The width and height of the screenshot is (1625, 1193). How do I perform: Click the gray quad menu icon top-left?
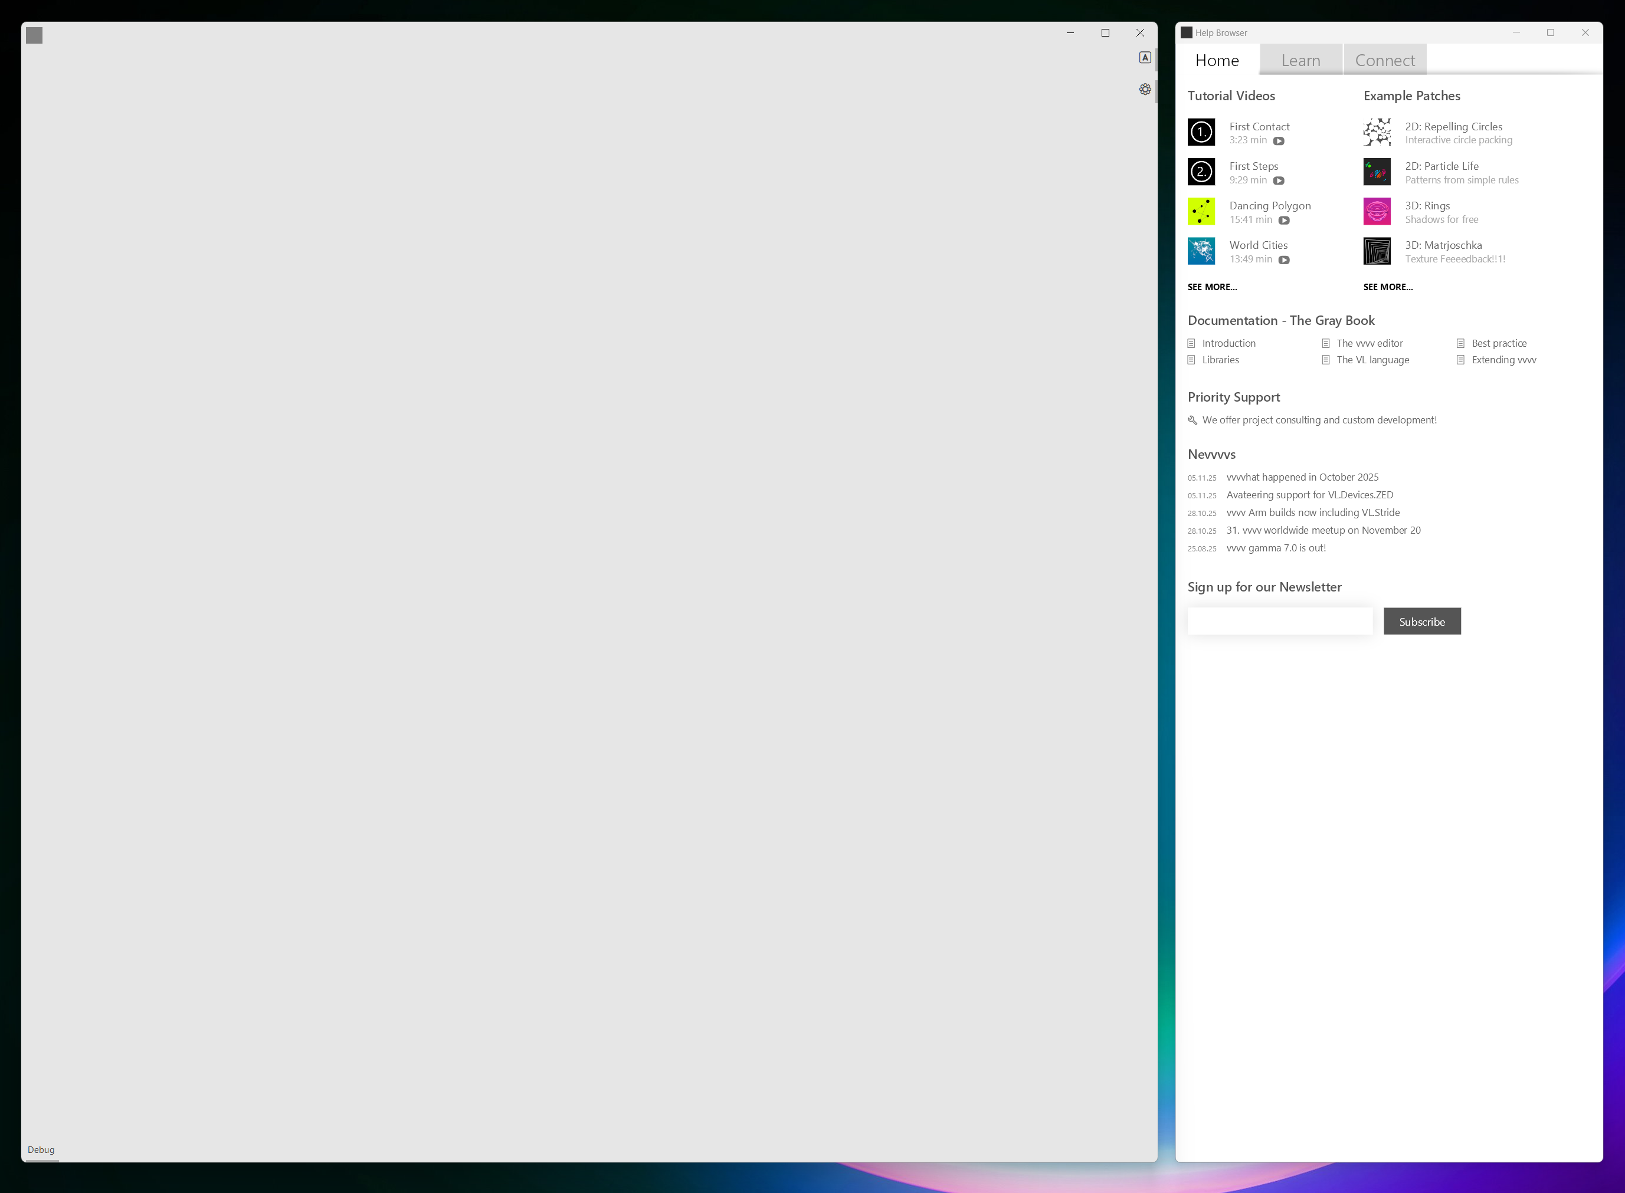click(34, 35)
